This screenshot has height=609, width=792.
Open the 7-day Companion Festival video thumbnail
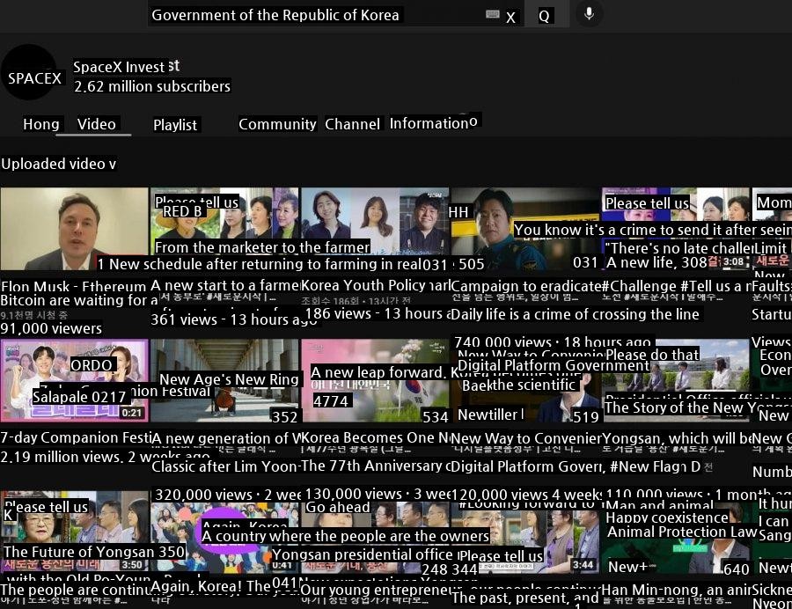(74, 380)
